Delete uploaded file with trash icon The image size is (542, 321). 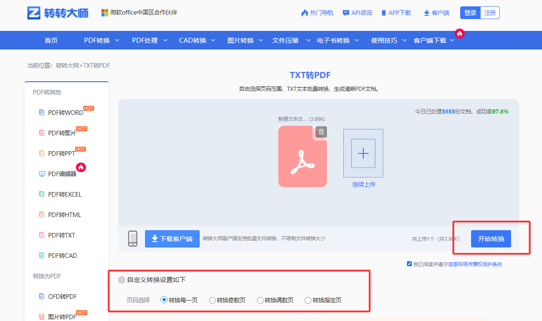pos(321,132)
